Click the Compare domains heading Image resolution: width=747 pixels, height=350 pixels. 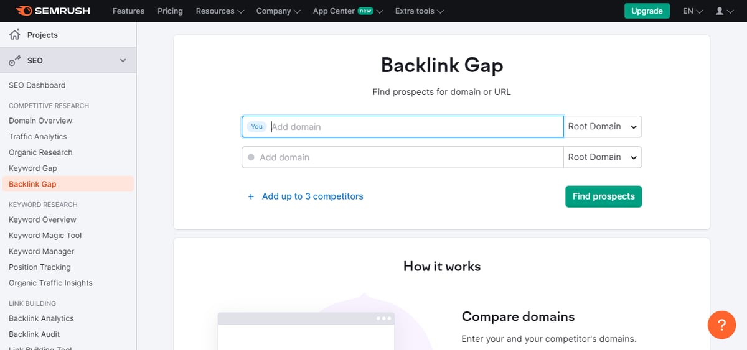[x=518, y=316]
